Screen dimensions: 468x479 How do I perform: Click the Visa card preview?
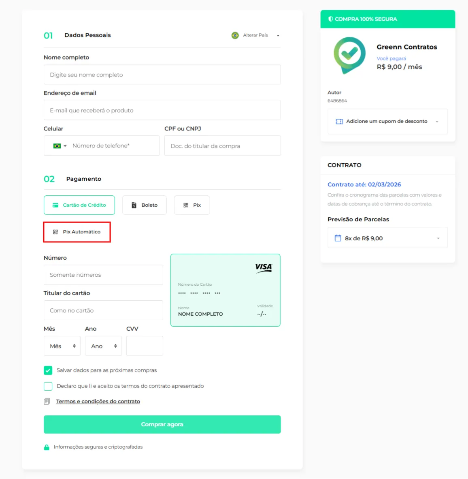(x=225, y=290)
